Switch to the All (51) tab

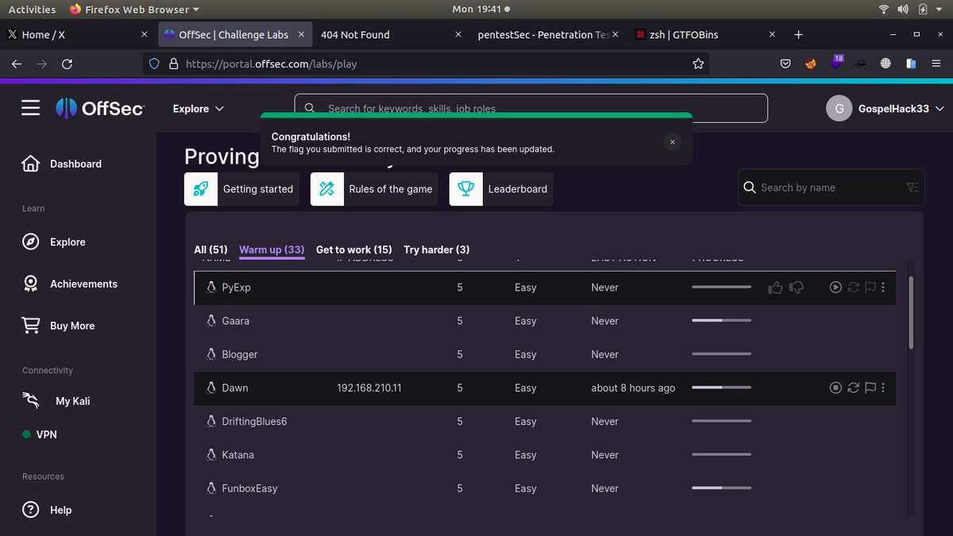coord(210,250)
